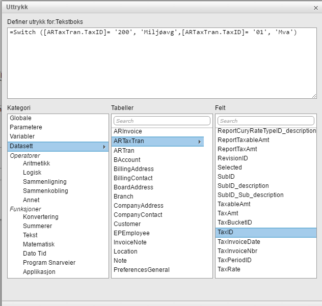Select the Logisk operator group

coord(32,173)
